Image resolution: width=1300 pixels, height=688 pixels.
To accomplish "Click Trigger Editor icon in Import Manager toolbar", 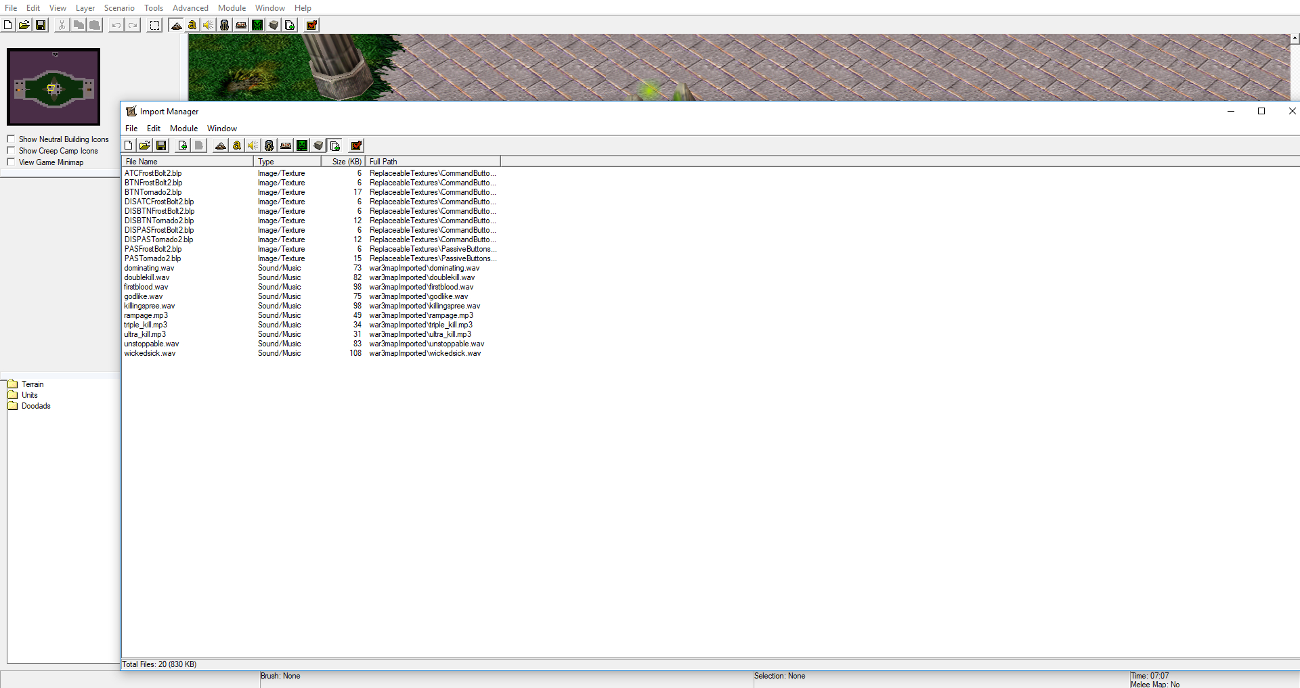I will 237,145.
